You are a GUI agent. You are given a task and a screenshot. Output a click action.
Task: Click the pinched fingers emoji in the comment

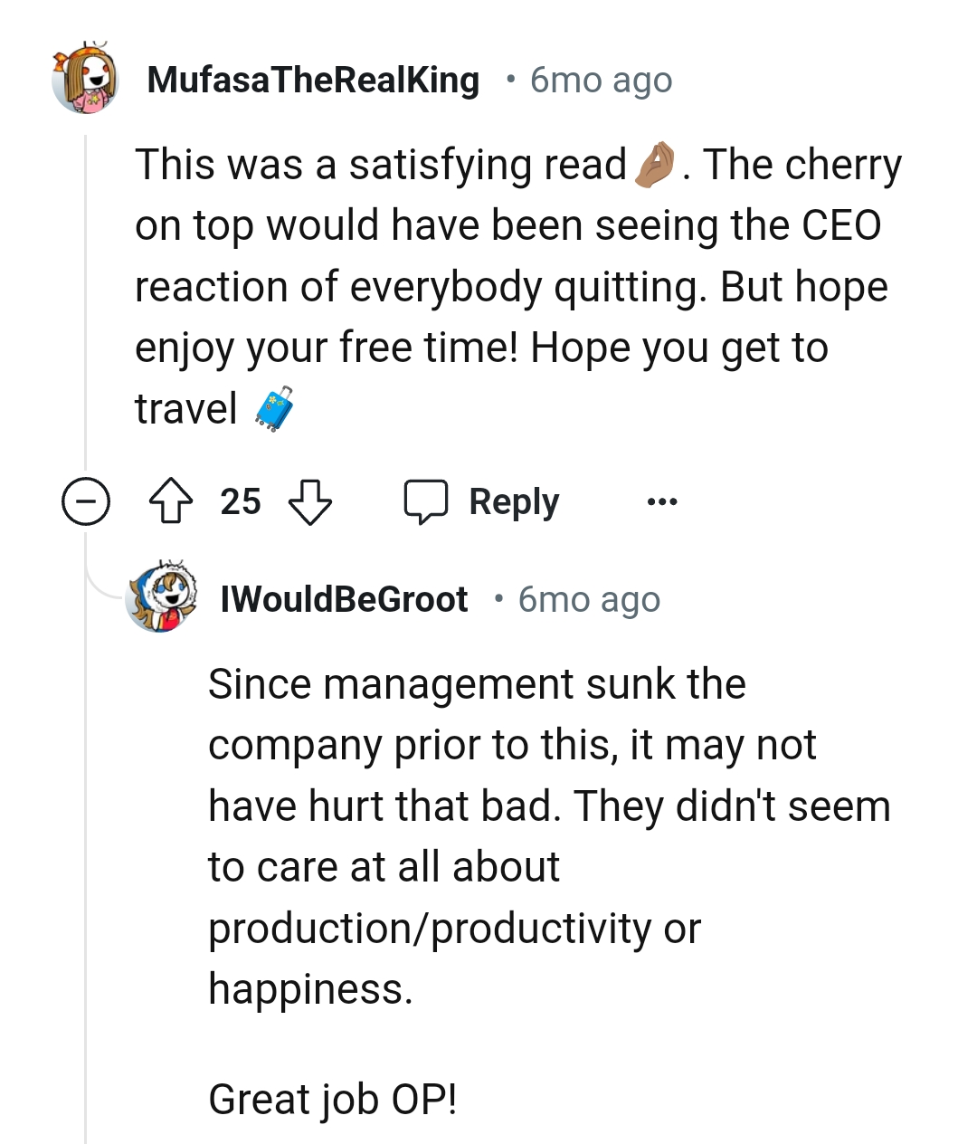pos(653,164)
